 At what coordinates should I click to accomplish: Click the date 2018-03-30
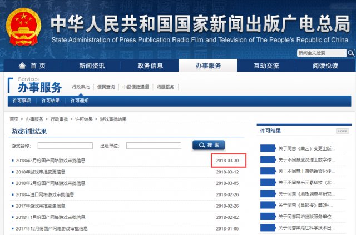click(x=228, y=161)
